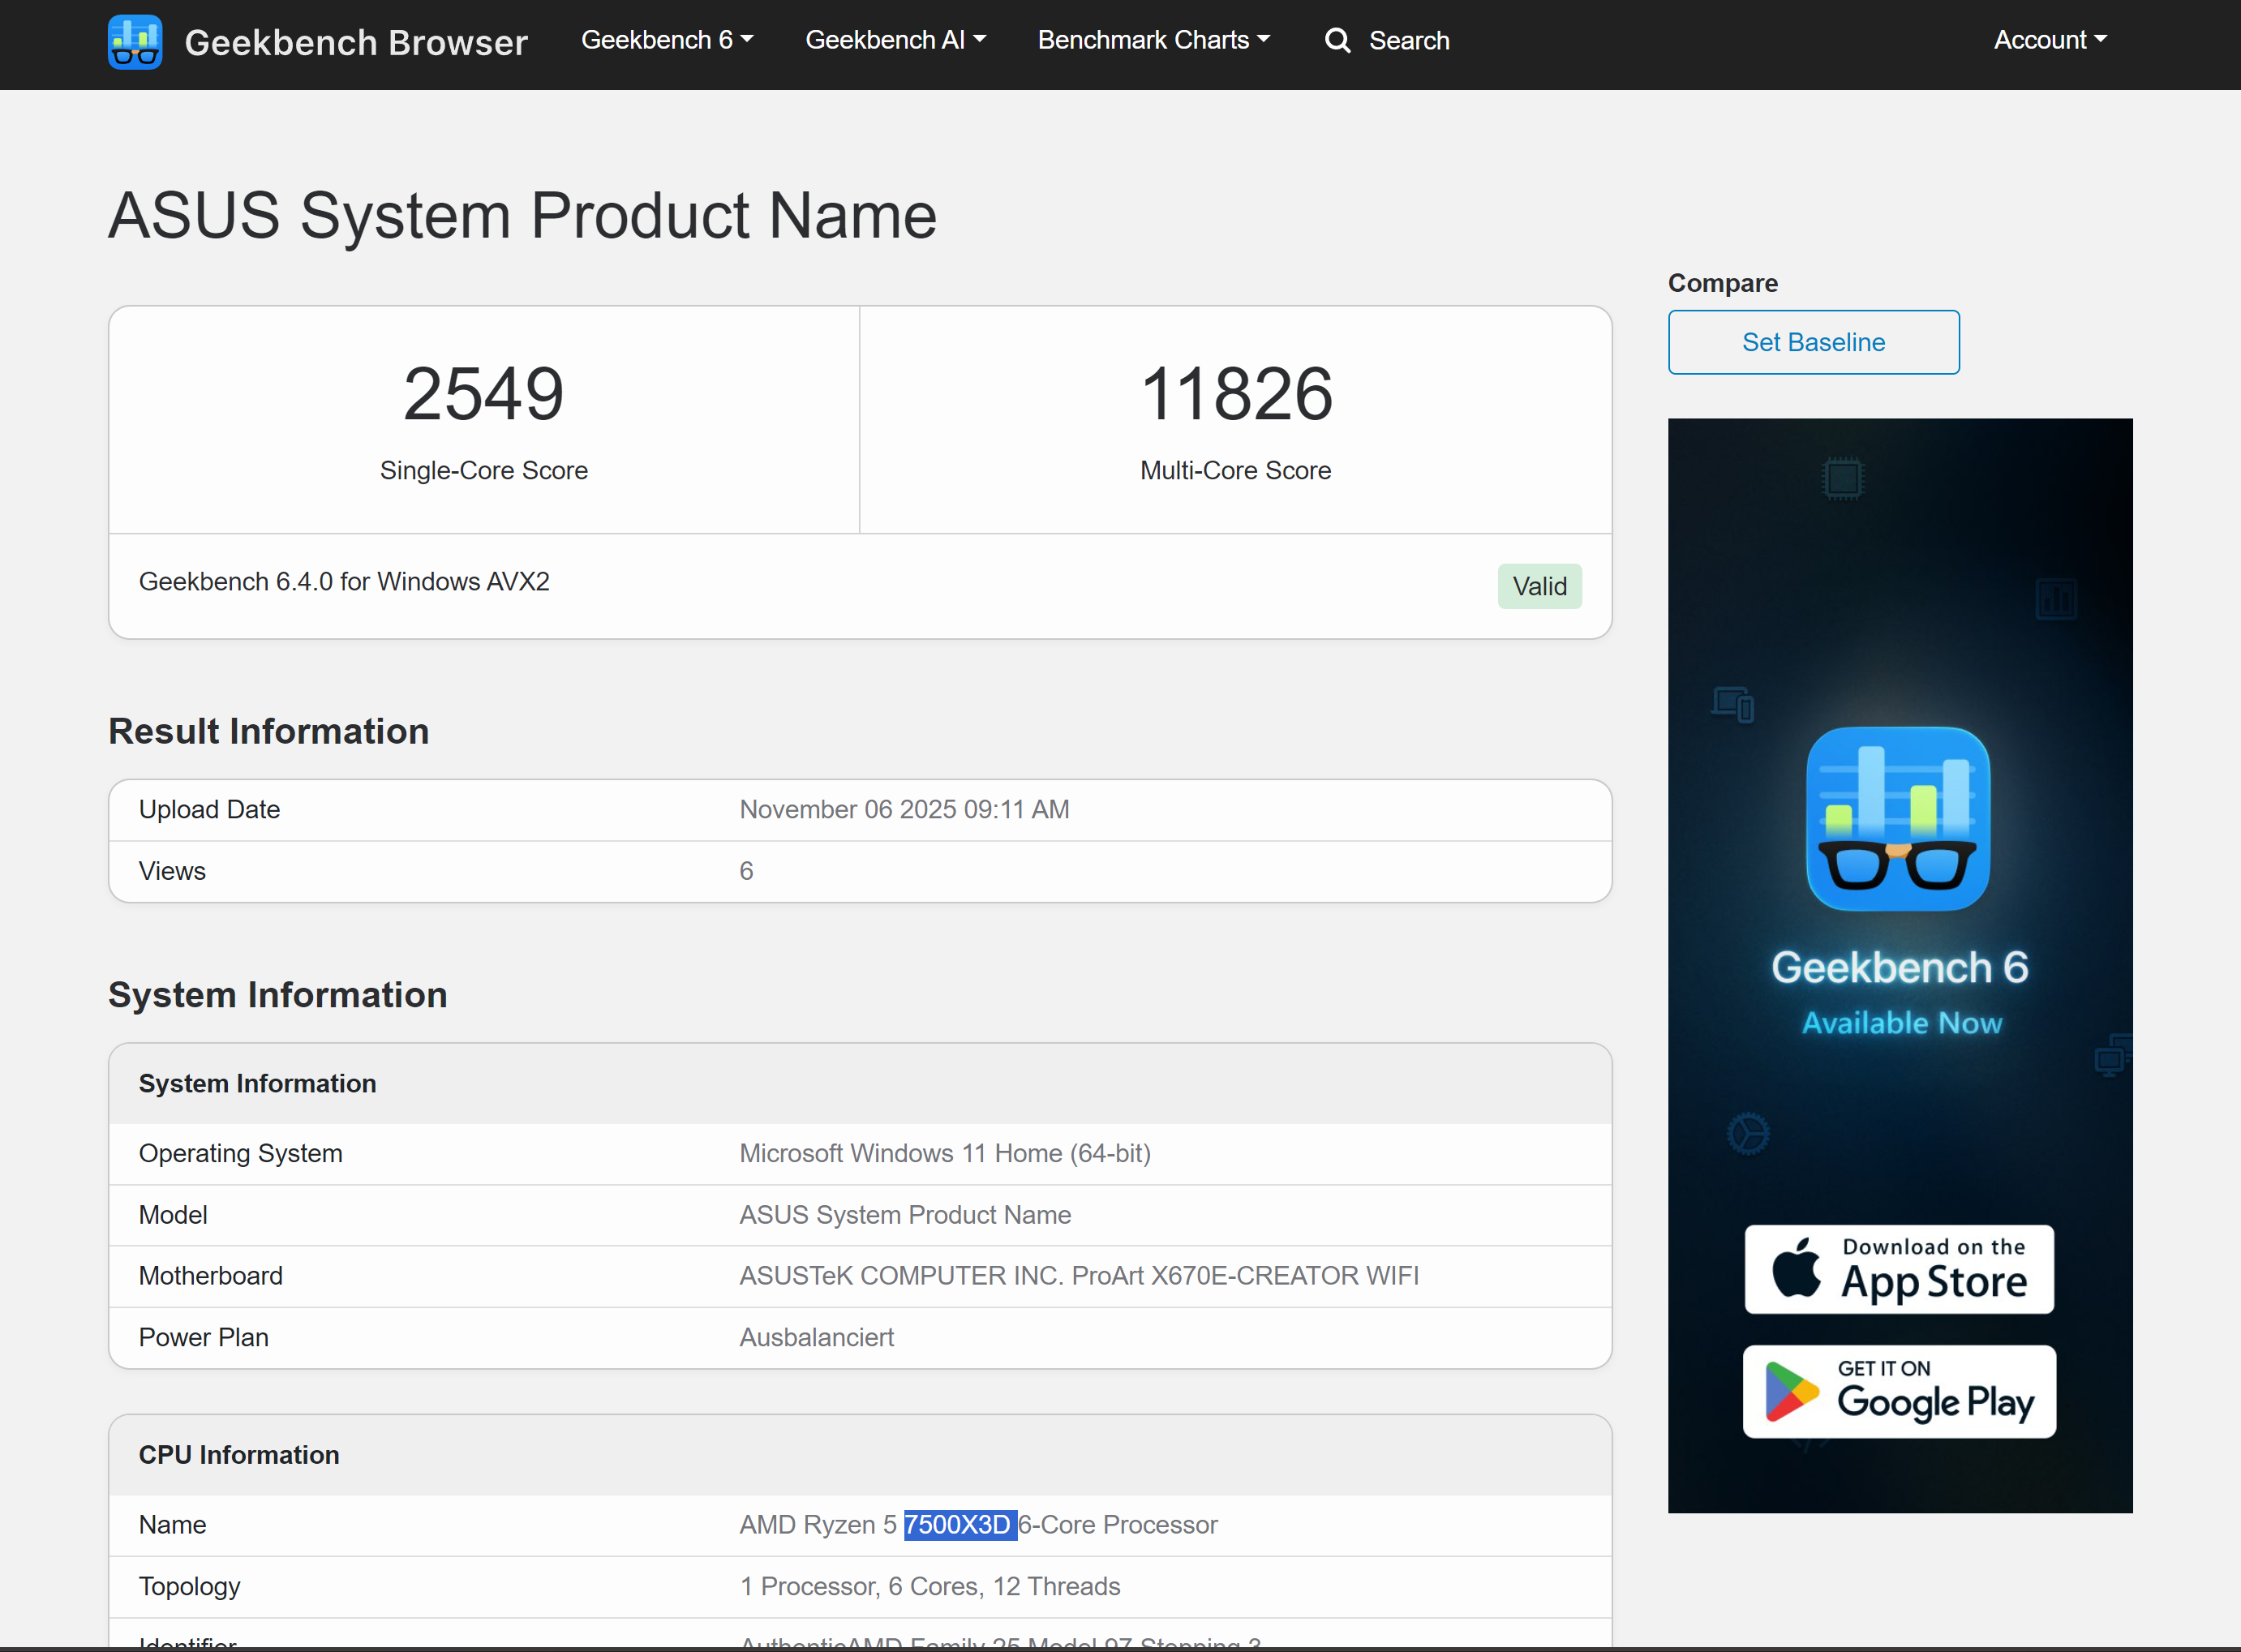Click the Single-Core Score value 2549
The width and height of the screenshot is (2241, 1652).
(483, 392)
